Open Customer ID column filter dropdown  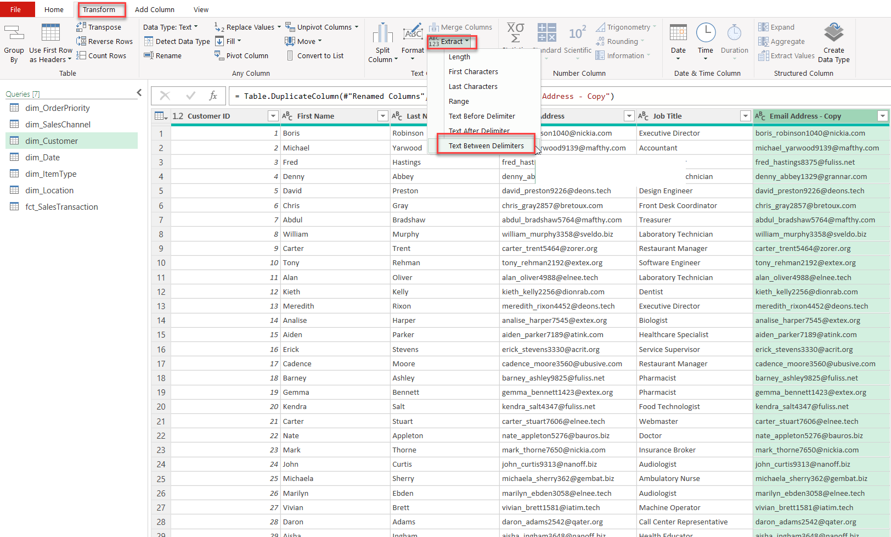[x=273, y=116]
